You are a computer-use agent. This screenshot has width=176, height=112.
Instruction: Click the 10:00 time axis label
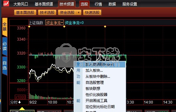pyautogui.click(x=53, y=102)
